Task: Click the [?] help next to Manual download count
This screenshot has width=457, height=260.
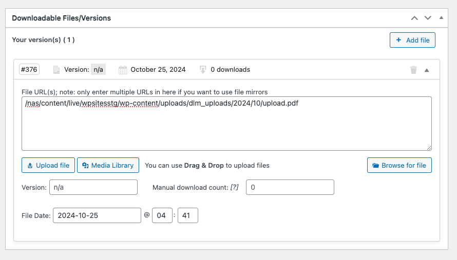Action: pyautogui.click(x=234, y=188)
